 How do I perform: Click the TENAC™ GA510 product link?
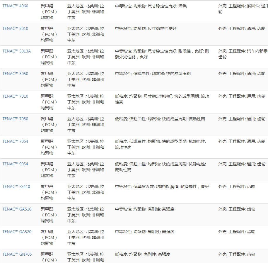point(17,209)
